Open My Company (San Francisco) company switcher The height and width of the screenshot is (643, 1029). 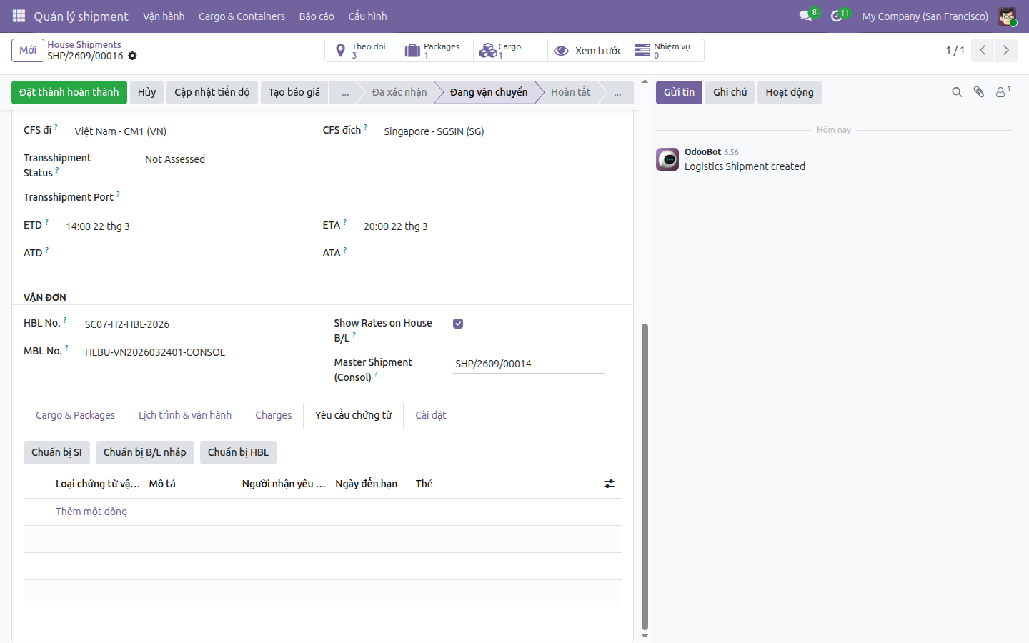[925, 16]
